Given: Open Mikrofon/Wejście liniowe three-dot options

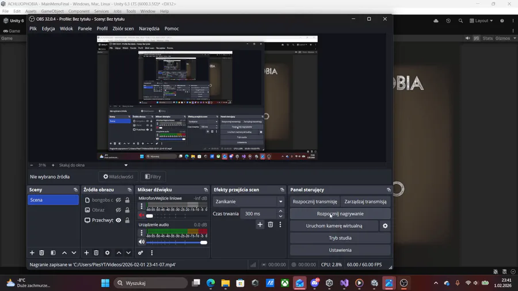Looking at the screenshot, I should click(142, 206).
